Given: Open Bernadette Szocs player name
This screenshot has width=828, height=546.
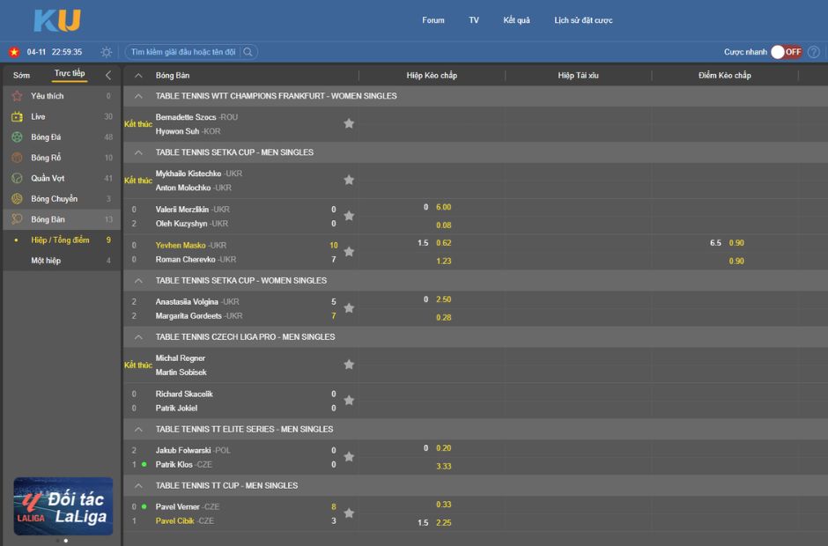Looking at the screenshot, I should pos(186,117).
